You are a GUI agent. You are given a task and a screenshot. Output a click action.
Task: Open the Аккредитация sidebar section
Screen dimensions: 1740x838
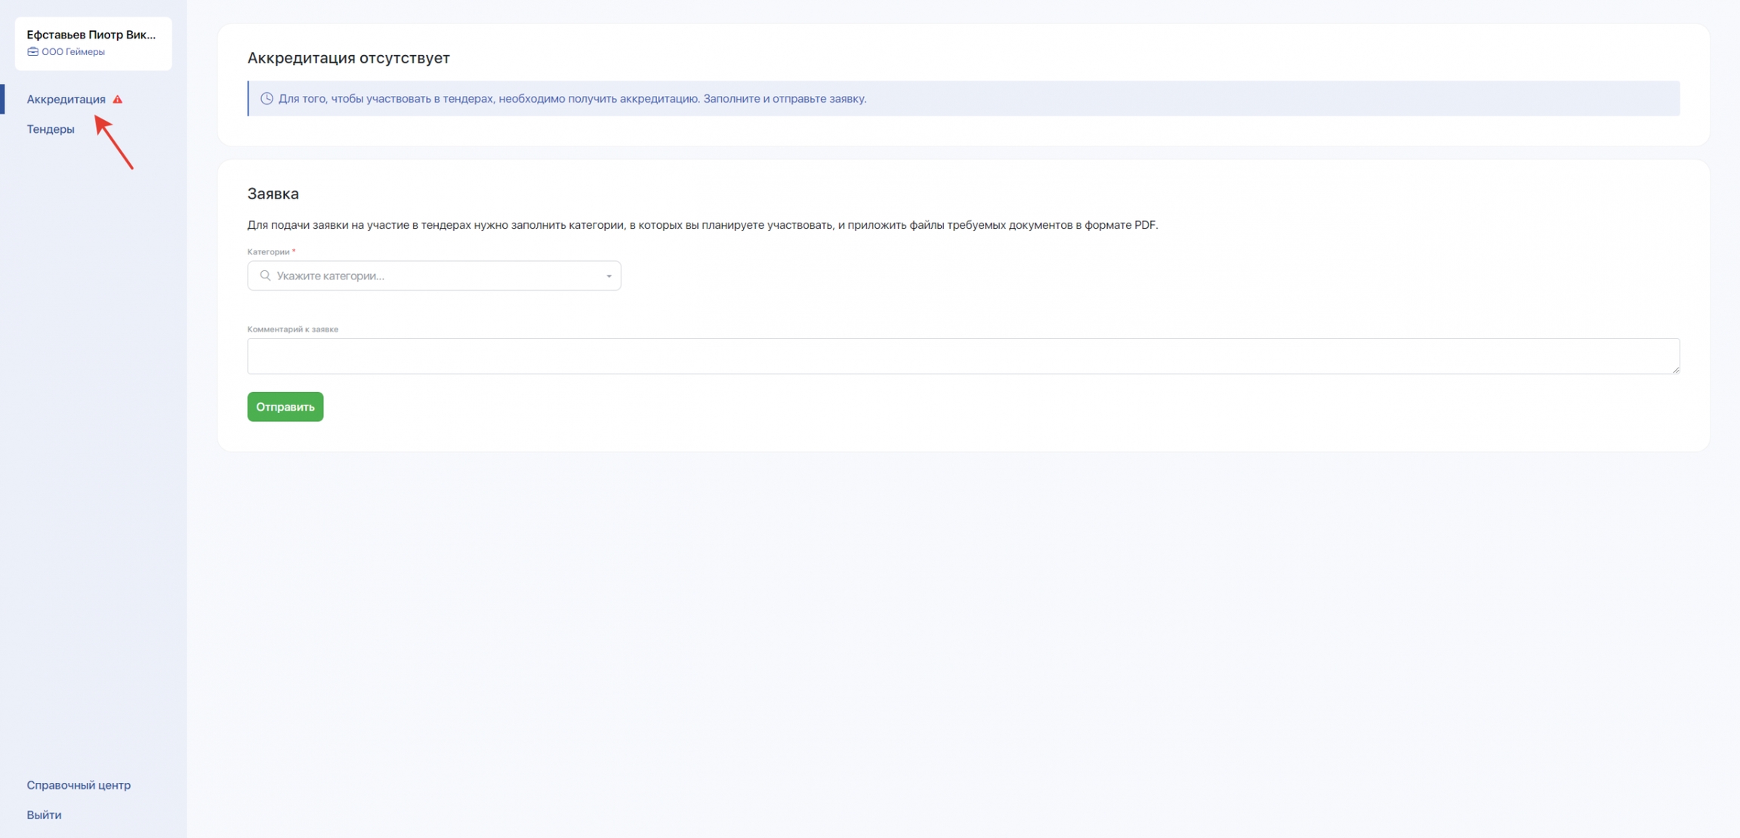point(66,100)
